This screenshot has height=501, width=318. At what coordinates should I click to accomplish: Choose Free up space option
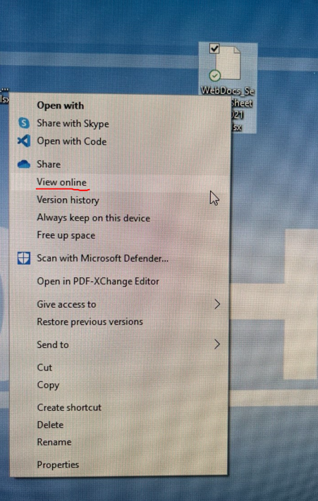(66, 236)
